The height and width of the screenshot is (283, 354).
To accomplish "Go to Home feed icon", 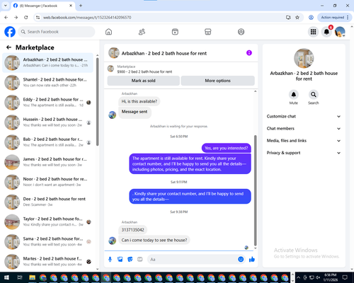I will pos(108,32).
